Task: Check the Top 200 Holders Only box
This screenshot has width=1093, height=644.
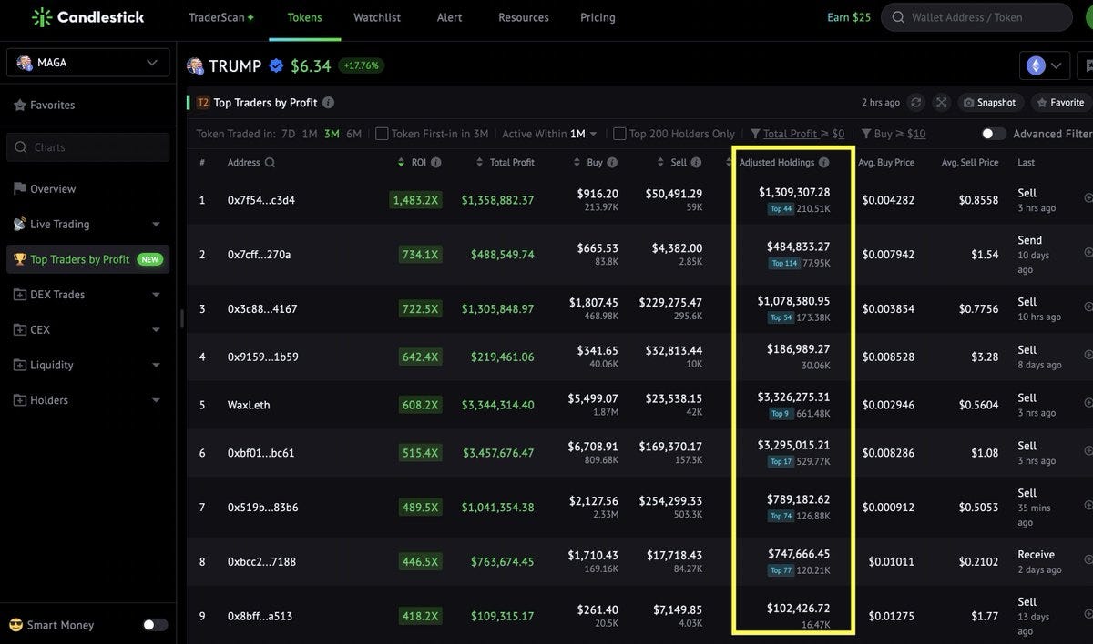Action: tap(619, 134)
